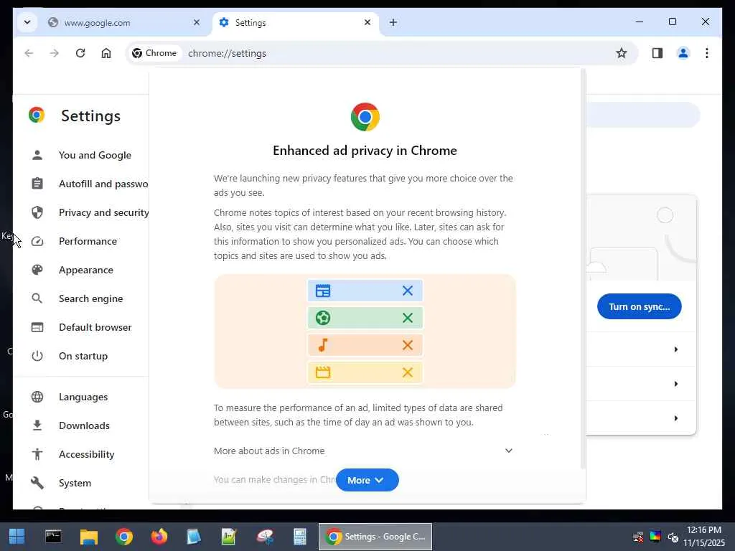Click the Chrome site info chip
The width and height of the screenshot is (735, 551).
click(x=155, y=53)
